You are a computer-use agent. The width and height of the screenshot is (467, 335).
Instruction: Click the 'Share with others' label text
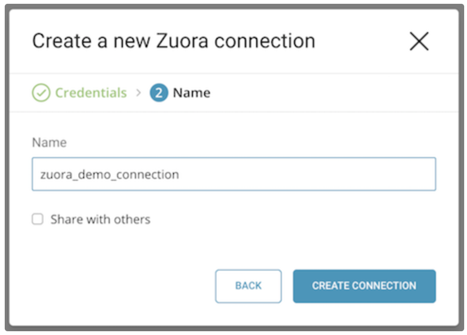point(100,220)
